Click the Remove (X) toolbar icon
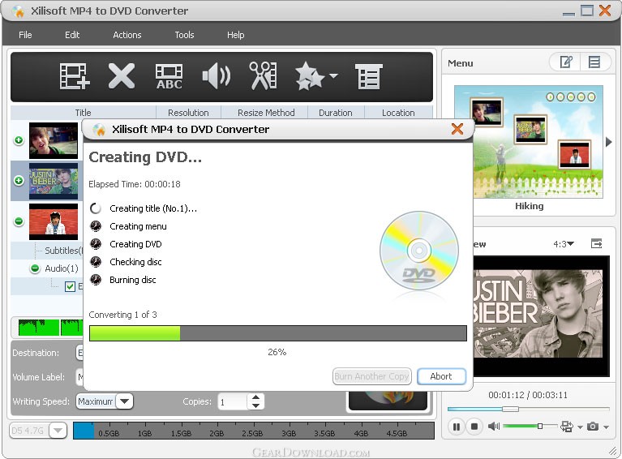This screenshot has width=622, height=459. click(122, 75)
